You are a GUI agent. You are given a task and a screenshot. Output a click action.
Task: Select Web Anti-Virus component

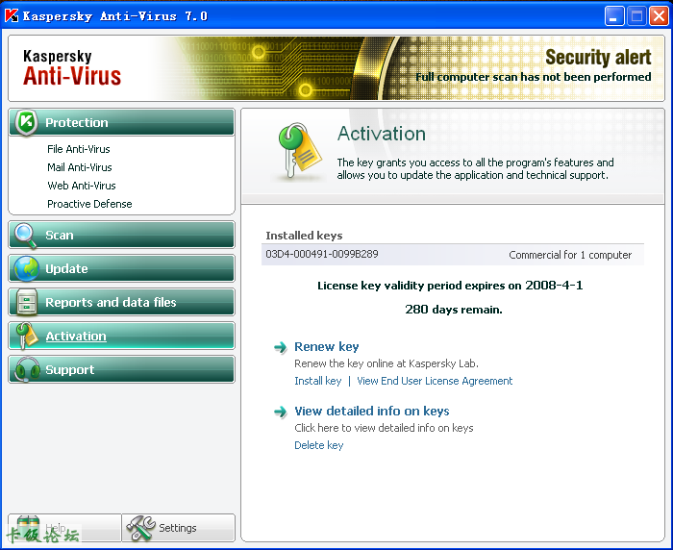click(x=82, y=186)
